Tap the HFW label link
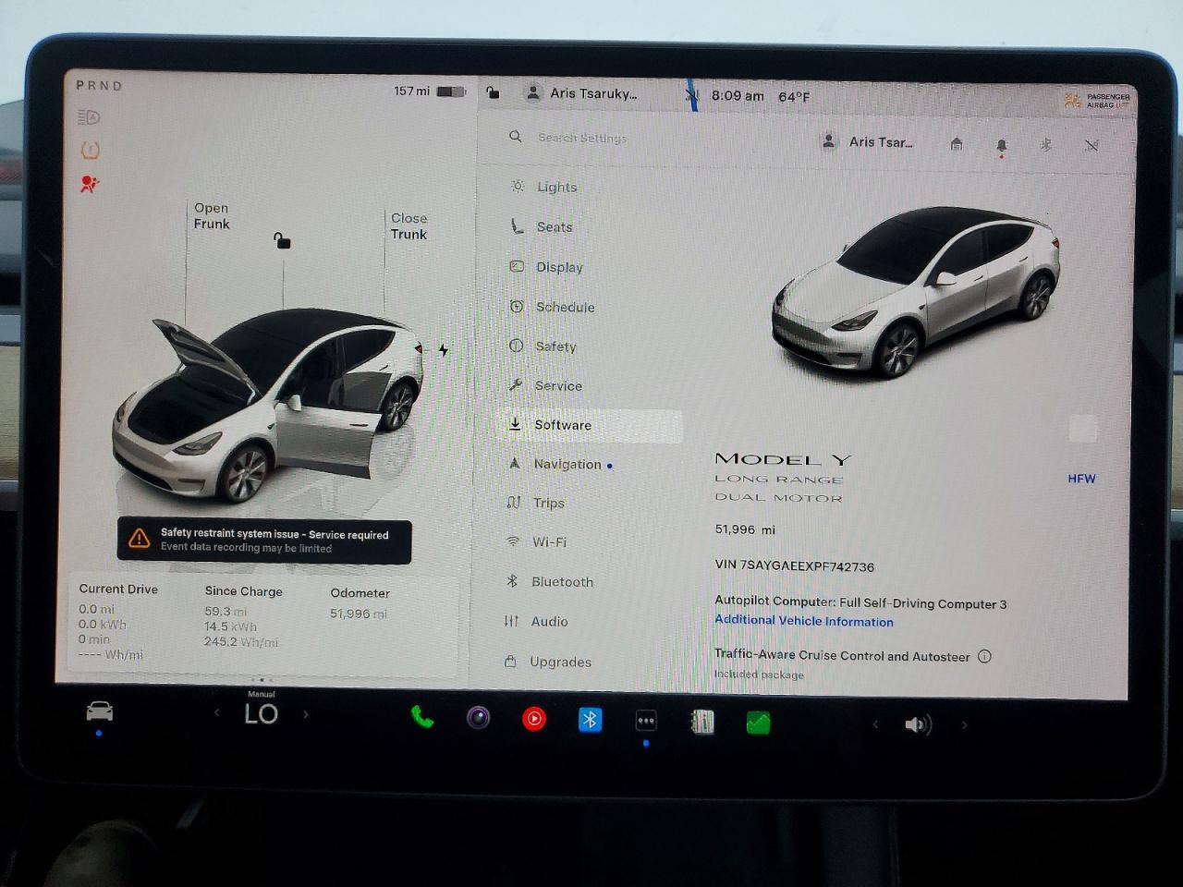 click(x=1081, y=479)
